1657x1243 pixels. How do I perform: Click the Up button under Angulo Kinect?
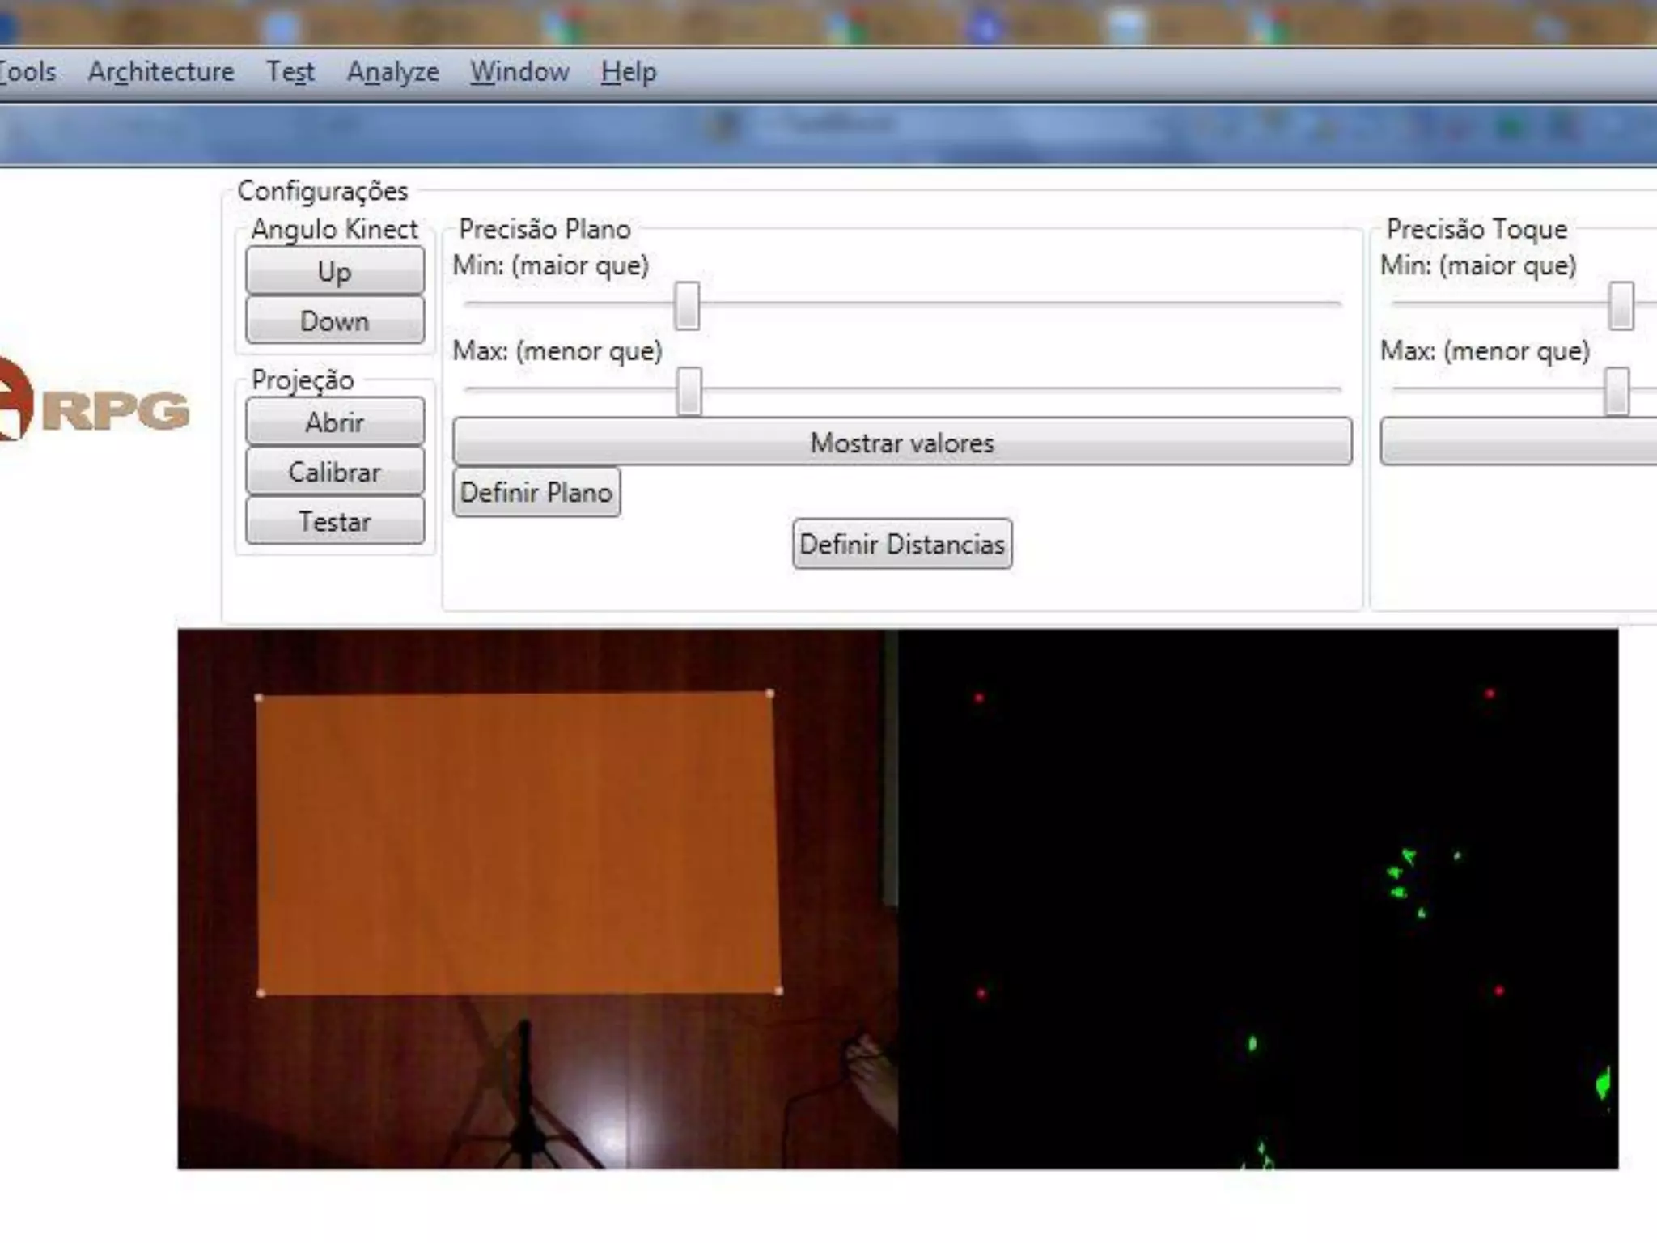point(334,271)
